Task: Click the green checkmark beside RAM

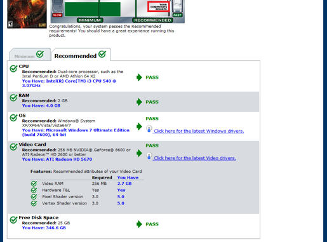Action: [x=13, y=97]
